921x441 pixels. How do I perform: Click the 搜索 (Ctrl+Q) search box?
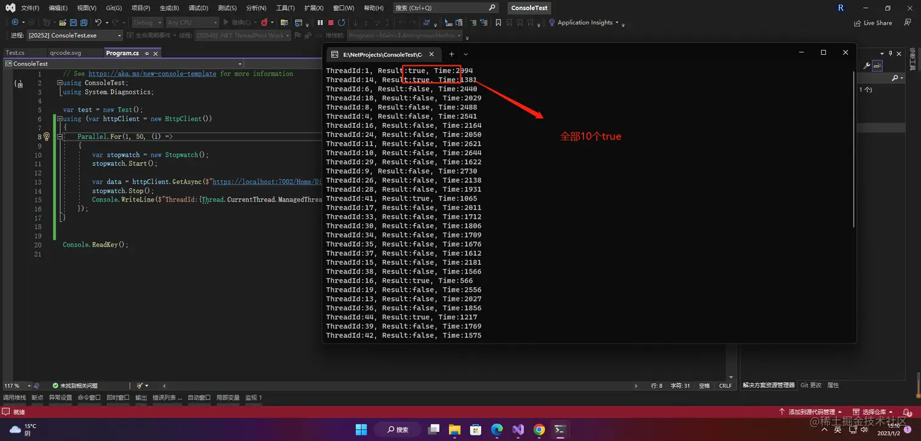point(445,8)
